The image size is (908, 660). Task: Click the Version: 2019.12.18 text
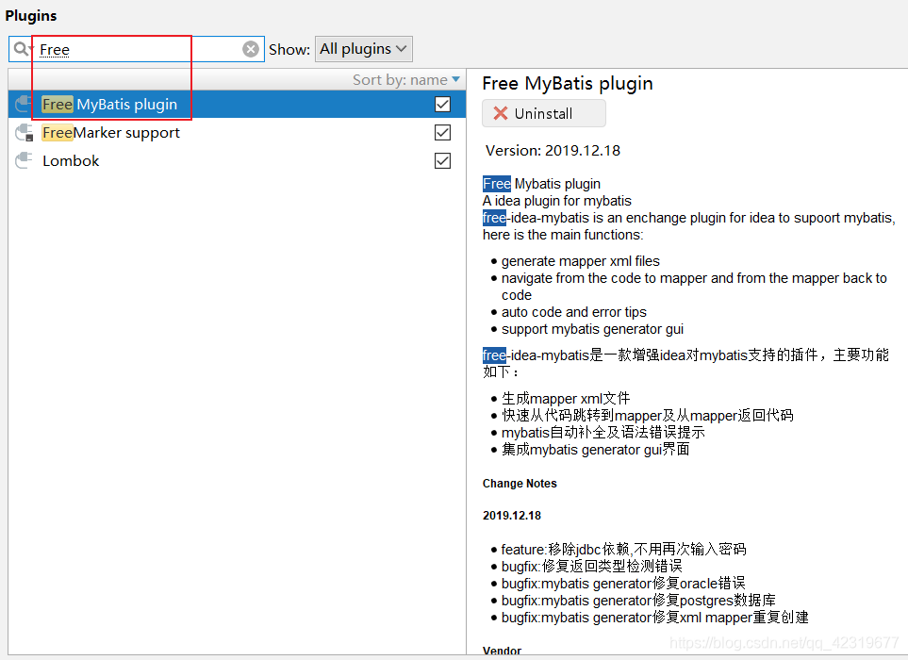(553, 151)
